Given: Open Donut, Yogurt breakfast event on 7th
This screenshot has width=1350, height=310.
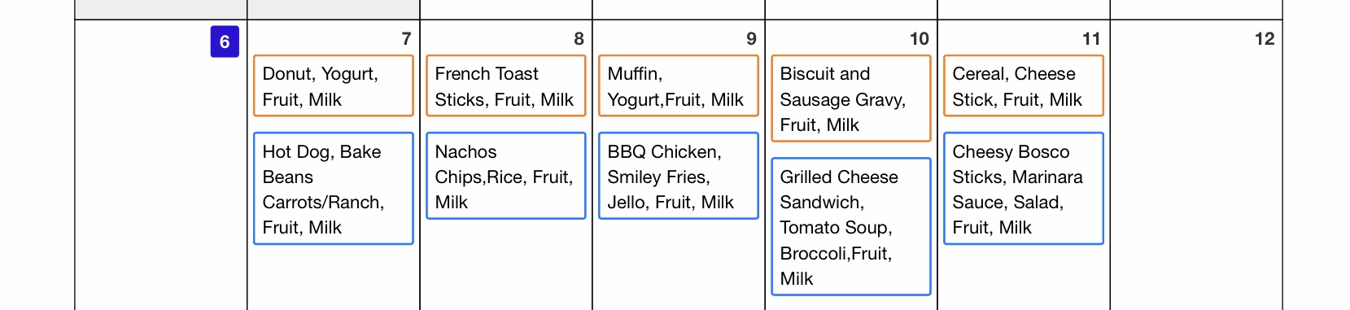Looking at the screenshot, I should [334, 86].
